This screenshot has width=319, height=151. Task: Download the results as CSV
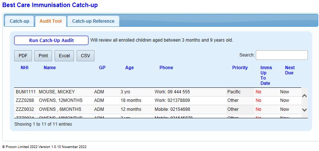click(x=86, y=56)
